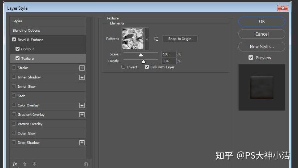Select the Outer Glow row label
Viewport: 298px width, 168px height.
pos(27,133)
